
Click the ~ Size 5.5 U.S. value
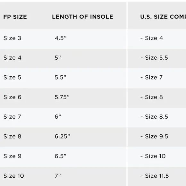pos(154,58)
